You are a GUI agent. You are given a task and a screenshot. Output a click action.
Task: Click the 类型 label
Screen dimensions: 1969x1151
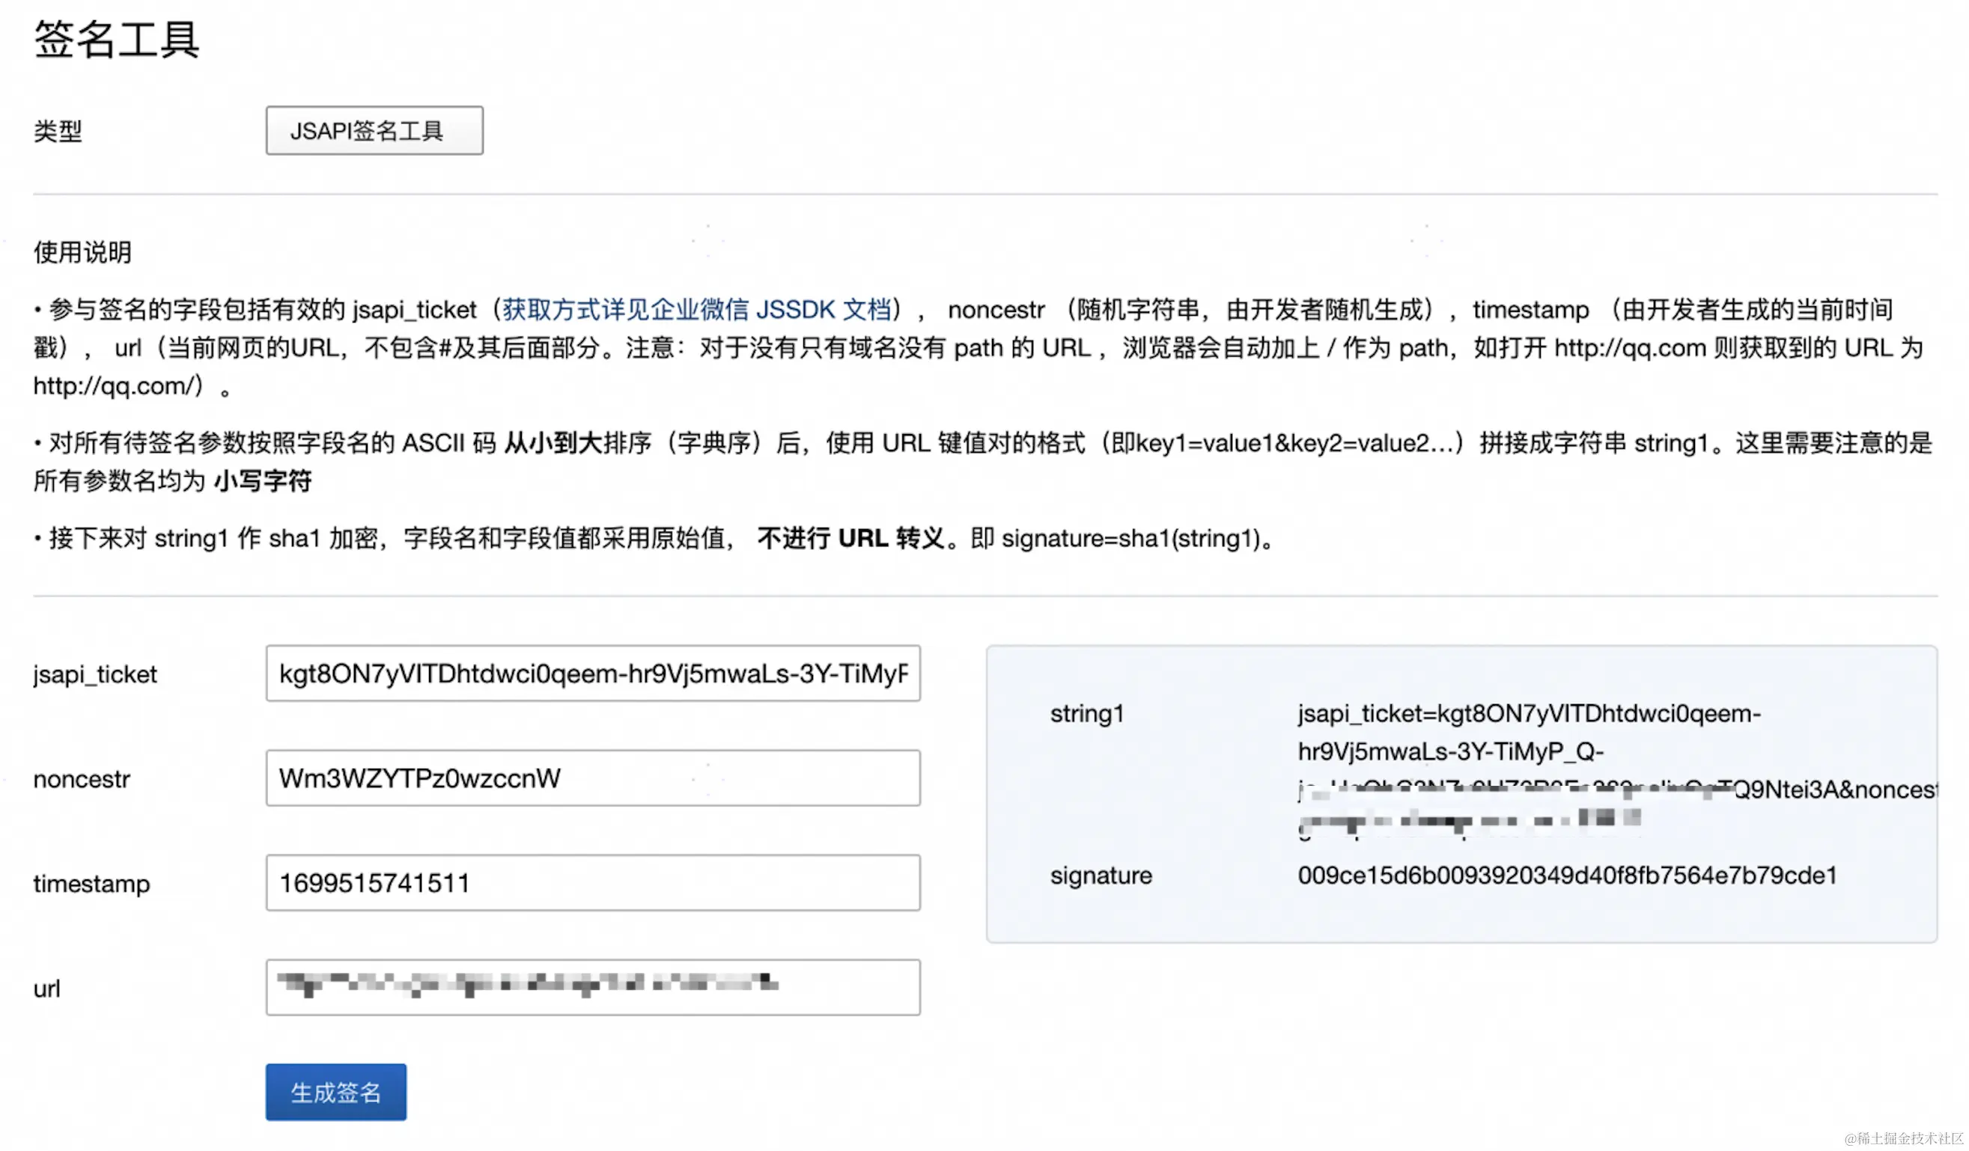[57, 131]
